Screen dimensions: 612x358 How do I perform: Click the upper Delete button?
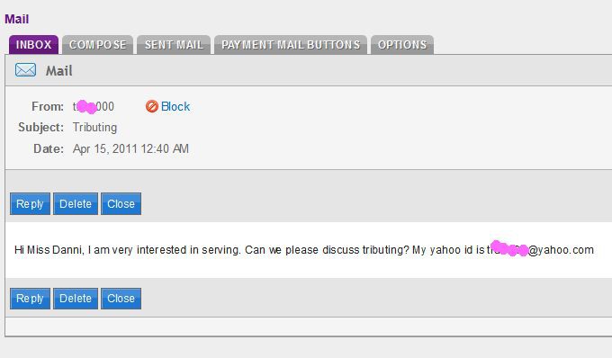[76, 203]
